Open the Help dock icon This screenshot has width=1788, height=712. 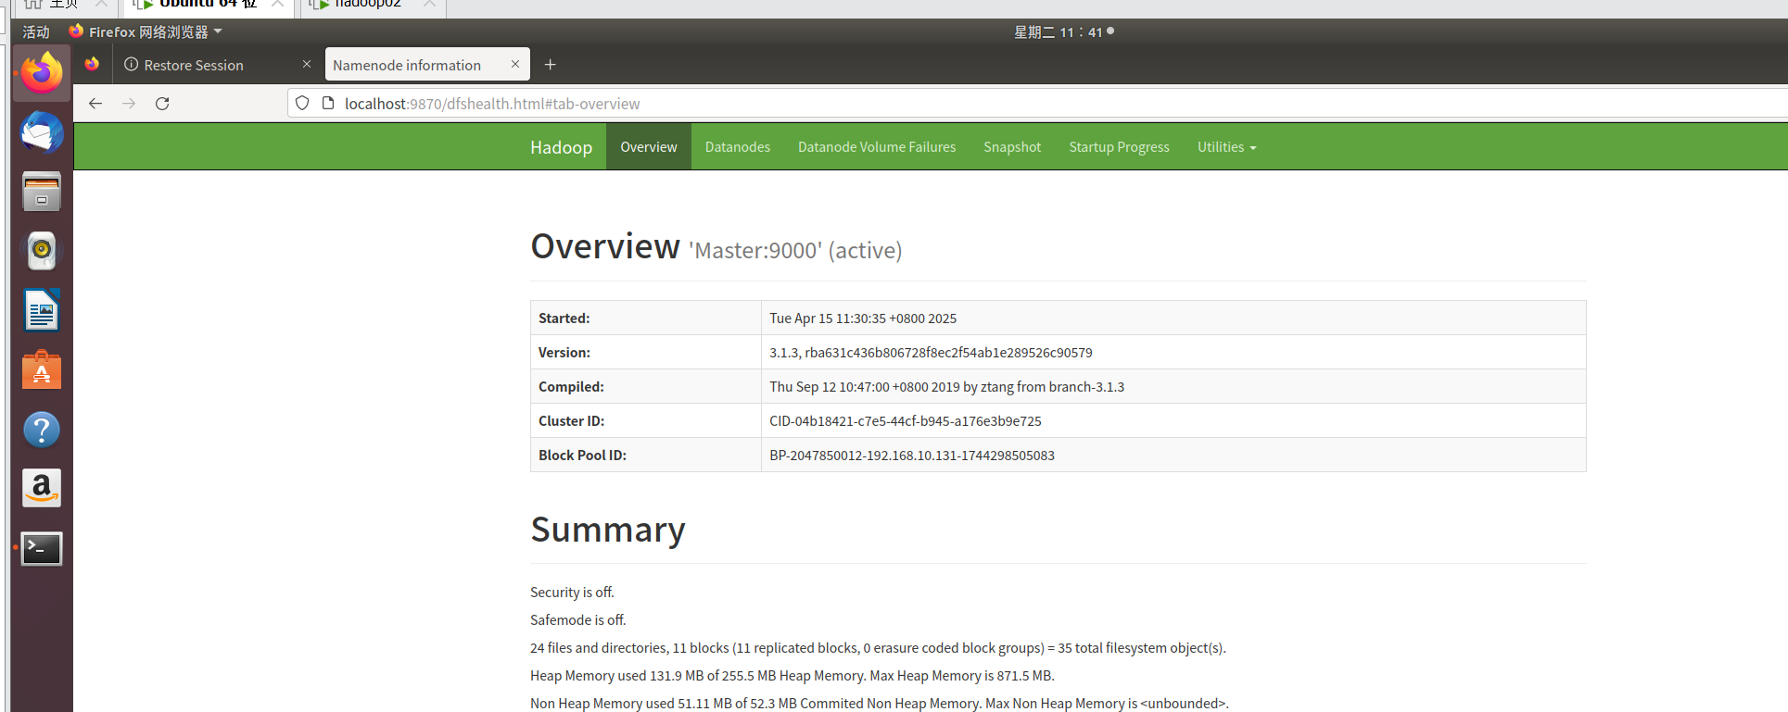[42, 430]
